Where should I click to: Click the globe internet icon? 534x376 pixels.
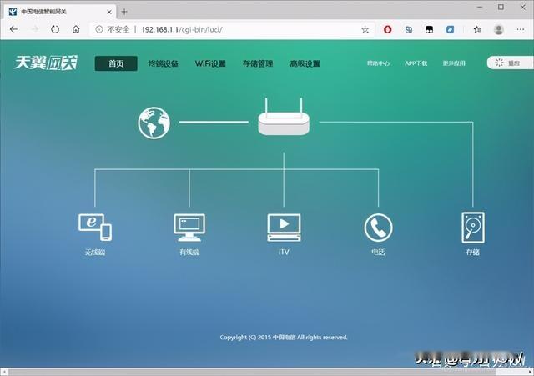click(154, 123)
